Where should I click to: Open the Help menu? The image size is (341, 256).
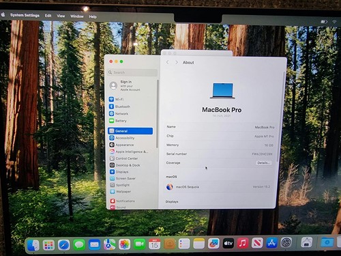pos(93,16)
